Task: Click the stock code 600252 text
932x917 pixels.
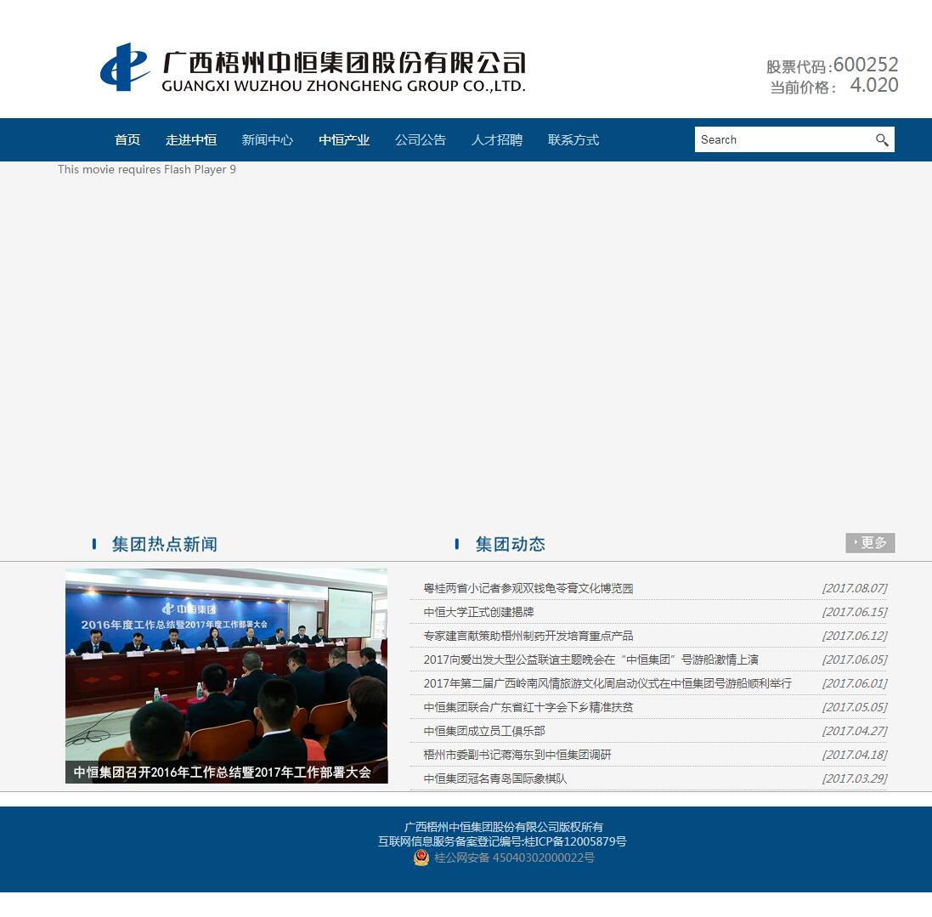Action: click(866, 65)
